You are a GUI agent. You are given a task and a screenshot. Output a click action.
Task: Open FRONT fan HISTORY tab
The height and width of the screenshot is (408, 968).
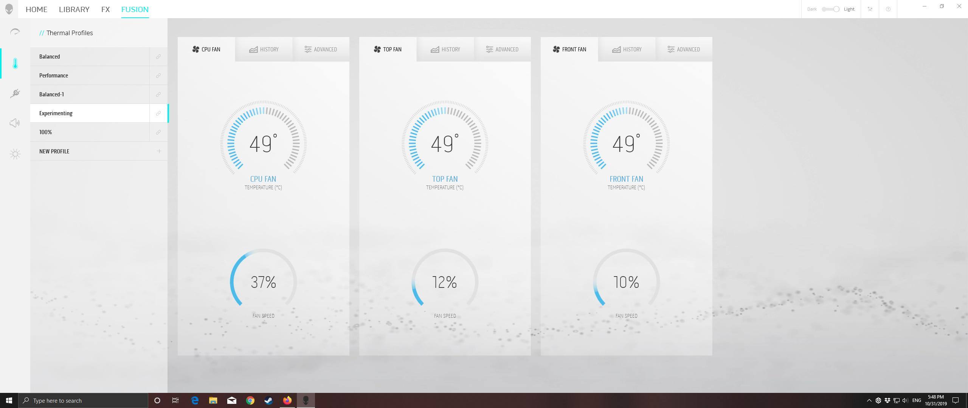tap(627, 49)
